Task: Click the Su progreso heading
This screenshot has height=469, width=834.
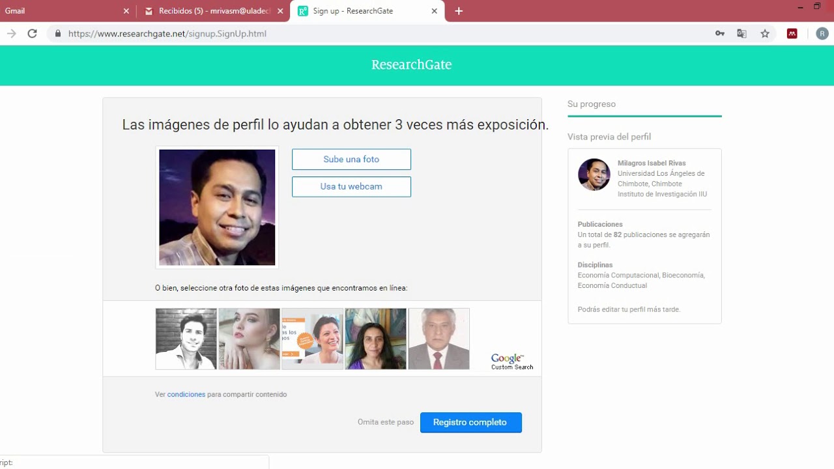Action: tap(592, 104)
